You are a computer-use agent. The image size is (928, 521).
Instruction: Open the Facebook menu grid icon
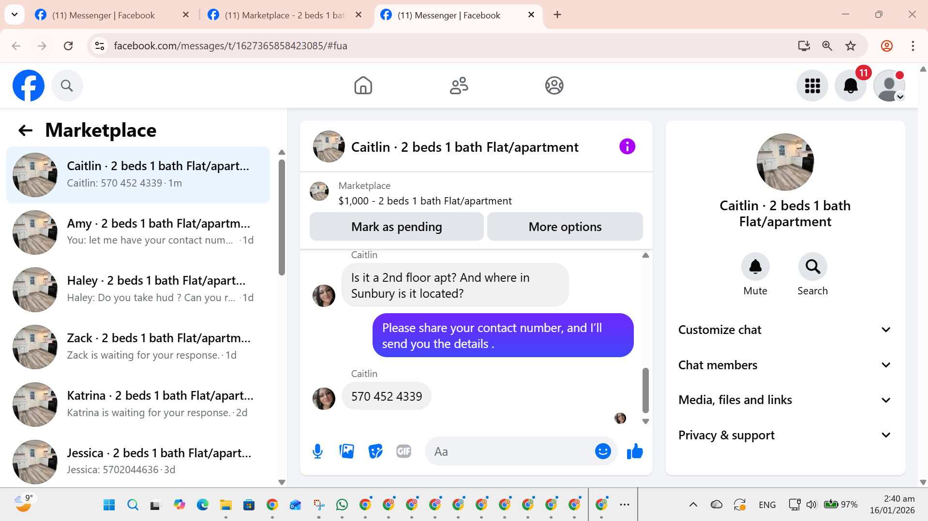pyautogui.click(x=812, y=86)
